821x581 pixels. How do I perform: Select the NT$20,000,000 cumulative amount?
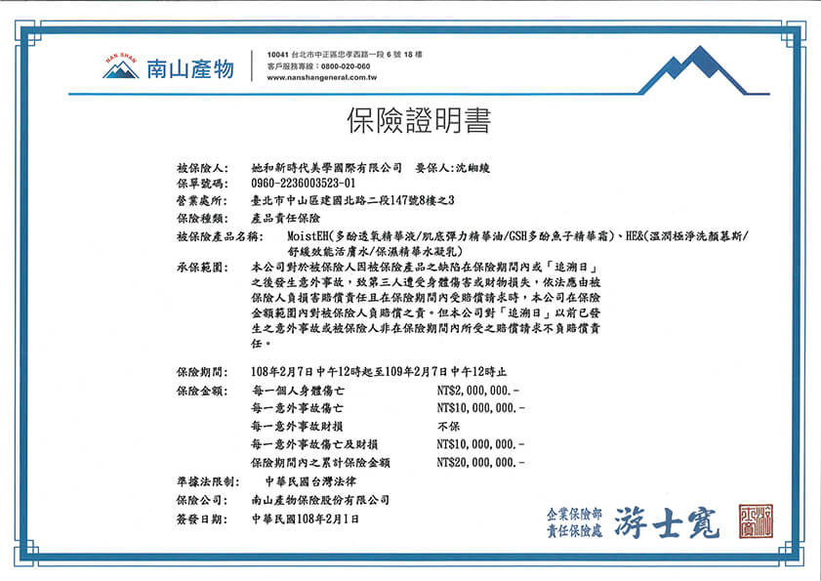[480, 463]
